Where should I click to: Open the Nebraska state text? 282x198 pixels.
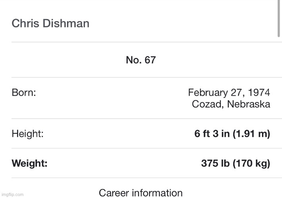click(248, 105)
